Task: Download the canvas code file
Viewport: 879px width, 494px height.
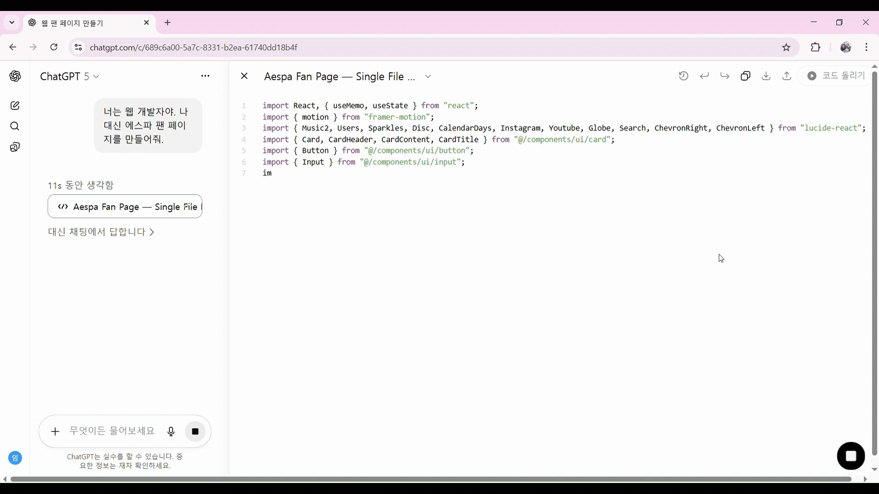Action: pos(766,76)
